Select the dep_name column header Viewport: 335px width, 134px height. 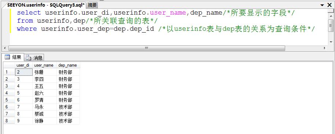pos(68,65)
